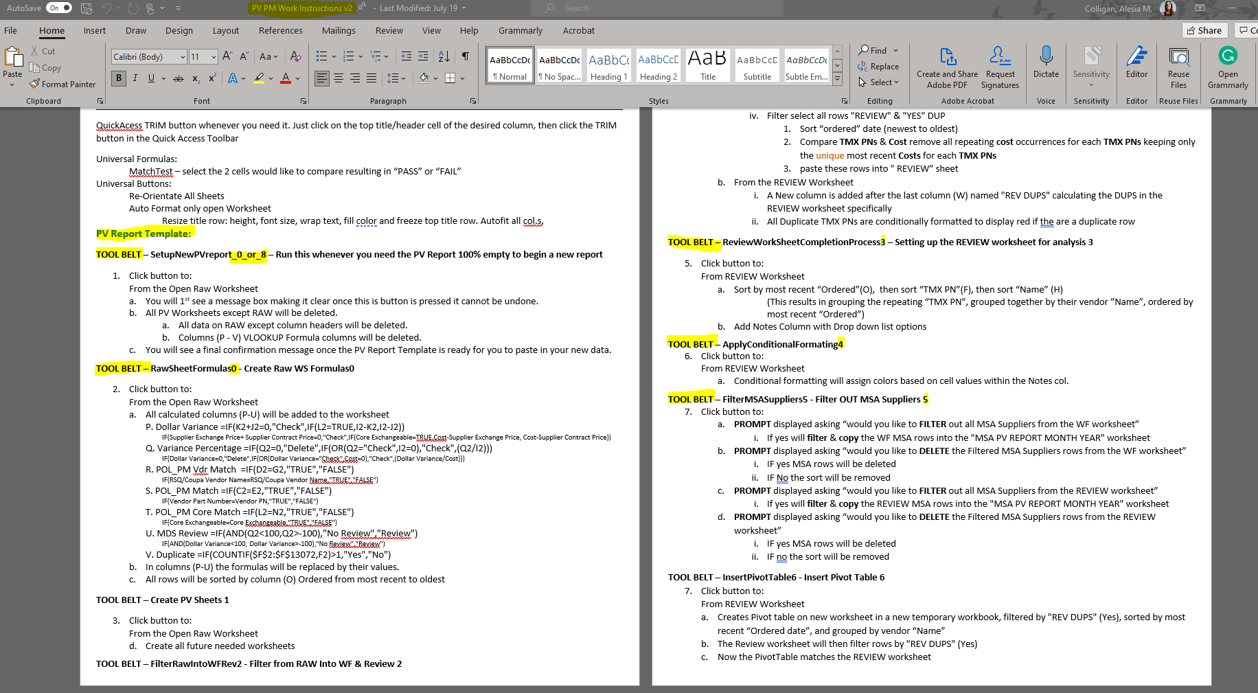Click in the Search box
The width and height of the screenshot is (1258, 693).
click(x=659, y=8)
